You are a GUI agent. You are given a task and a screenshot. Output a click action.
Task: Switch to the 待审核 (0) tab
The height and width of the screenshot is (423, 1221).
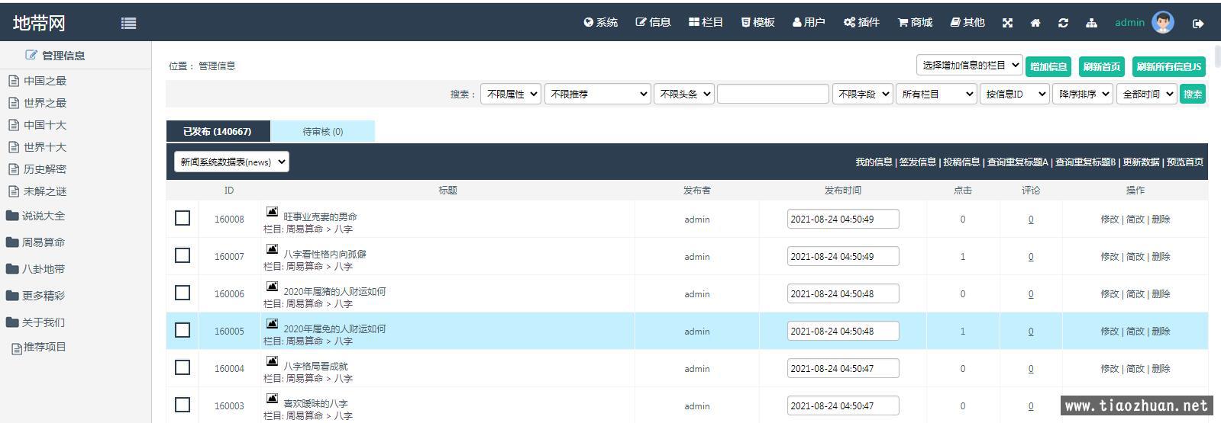322,131
